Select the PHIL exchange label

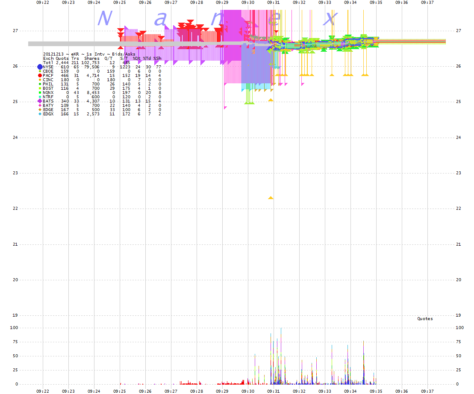pyautogui.click(x=48, y=84)
